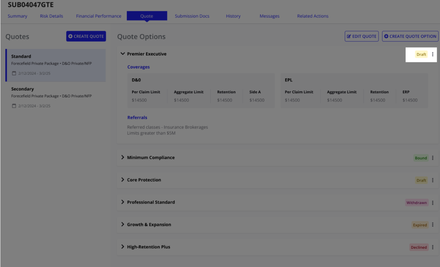
Task: Click the Quote Options heading
Action: tap(141, 37)
